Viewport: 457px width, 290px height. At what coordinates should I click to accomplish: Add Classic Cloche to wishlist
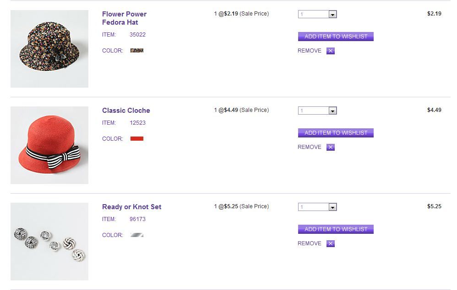pyautogui.click(x=336, y=133)
